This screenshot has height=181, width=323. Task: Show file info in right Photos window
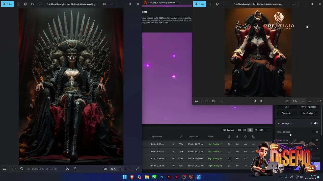pos(214,101)
